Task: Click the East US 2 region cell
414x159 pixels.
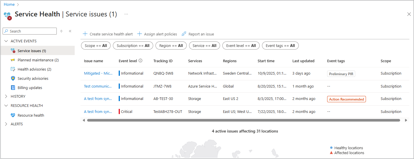Action: click(230, 99)
